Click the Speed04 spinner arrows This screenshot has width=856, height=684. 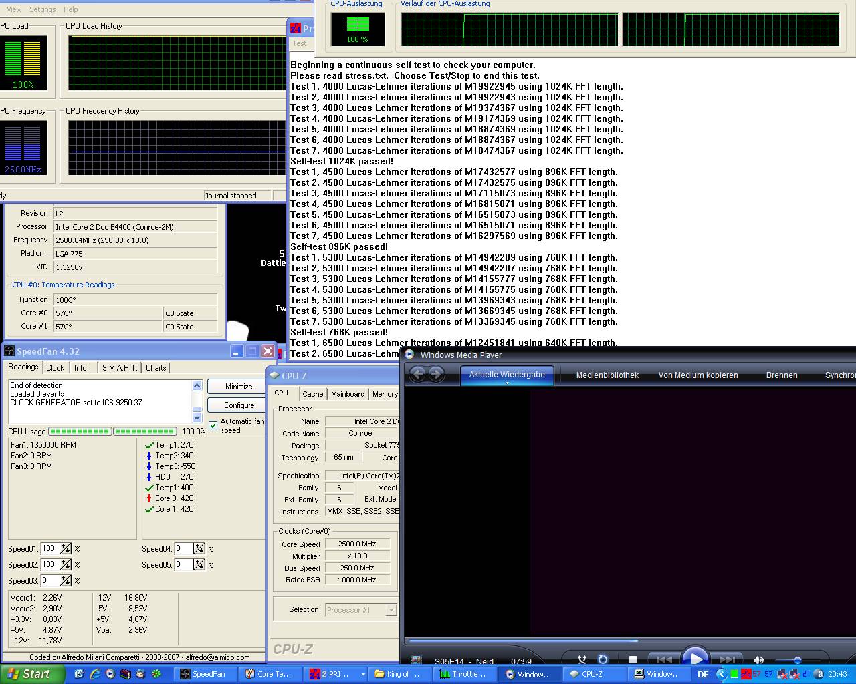tap(199, 548)
